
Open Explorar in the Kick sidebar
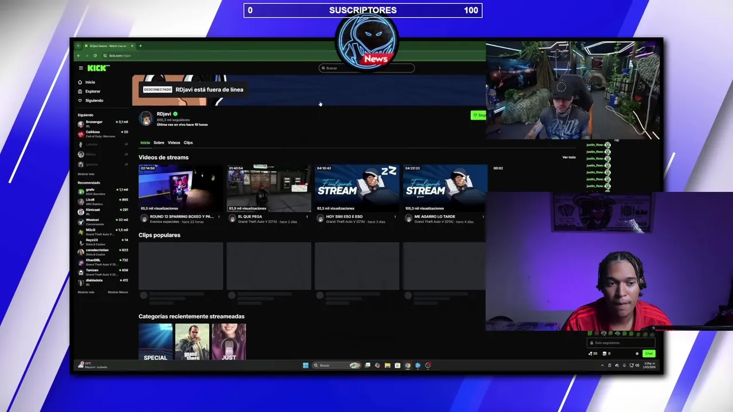89,92
